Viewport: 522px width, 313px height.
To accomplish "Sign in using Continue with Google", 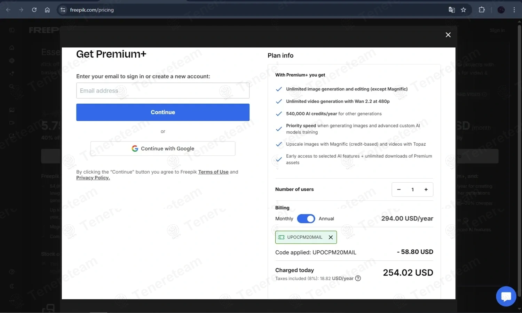I will pos(163,149).
